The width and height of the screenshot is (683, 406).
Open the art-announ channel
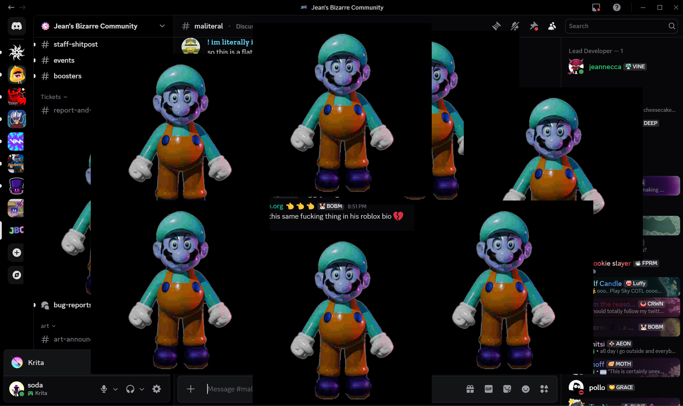point(66,339)
